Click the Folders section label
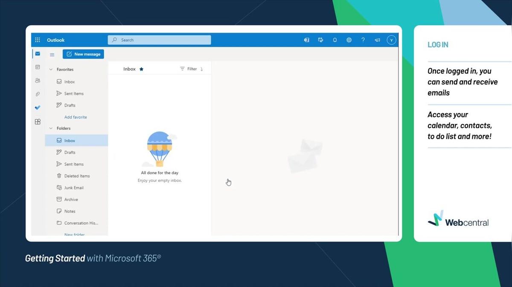 pyautogui.click(x=64, y=128)
